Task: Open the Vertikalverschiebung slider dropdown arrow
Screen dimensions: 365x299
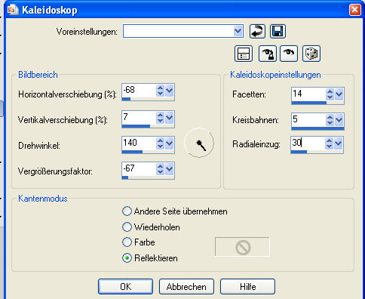Action: click(x=169, y=117)
